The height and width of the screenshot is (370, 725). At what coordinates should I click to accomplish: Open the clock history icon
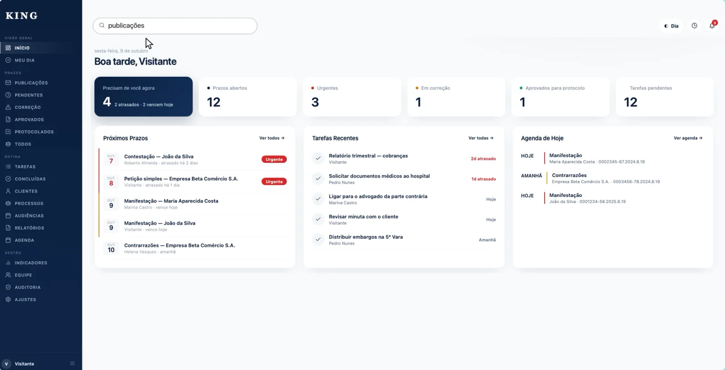pyautogui.click(x=694, y=26)
